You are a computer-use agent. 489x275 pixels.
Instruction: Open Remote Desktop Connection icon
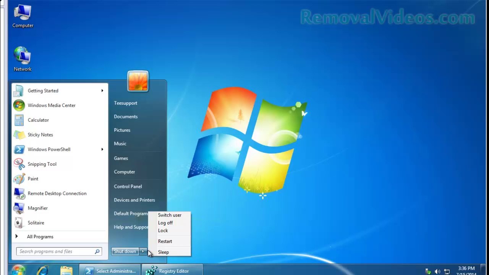click(19, 194)
